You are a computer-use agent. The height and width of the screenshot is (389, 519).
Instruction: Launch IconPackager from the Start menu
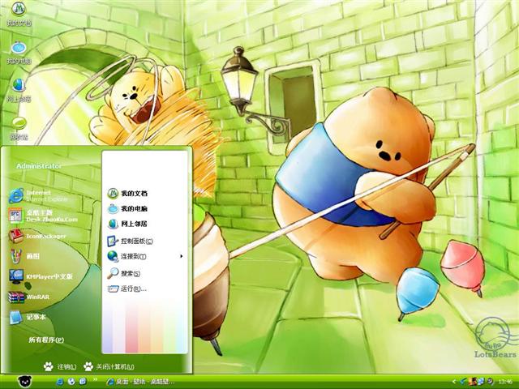tap(37, 236)
